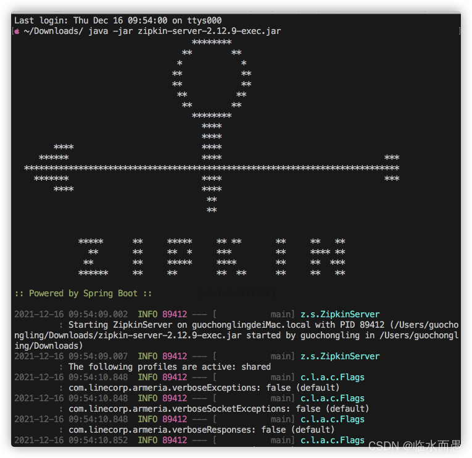472x458 pixels.
Task: Click 'com.linecorp.armeria.verboseResponses: false (default)'
Action: tap(201, 430)
